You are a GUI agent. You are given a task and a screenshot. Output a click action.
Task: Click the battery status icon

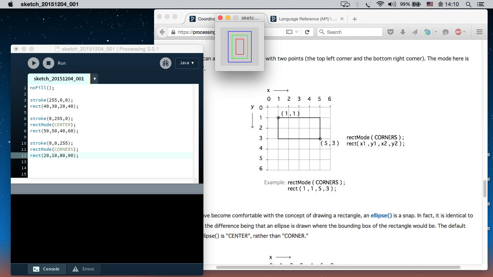point(416,4)
